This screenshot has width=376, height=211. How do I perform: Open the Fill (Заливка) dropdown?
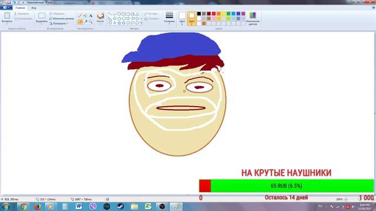click(152, 19)
